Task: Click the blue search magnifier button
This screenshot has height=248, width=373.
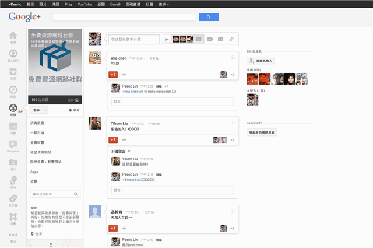Action: [209, 17]
